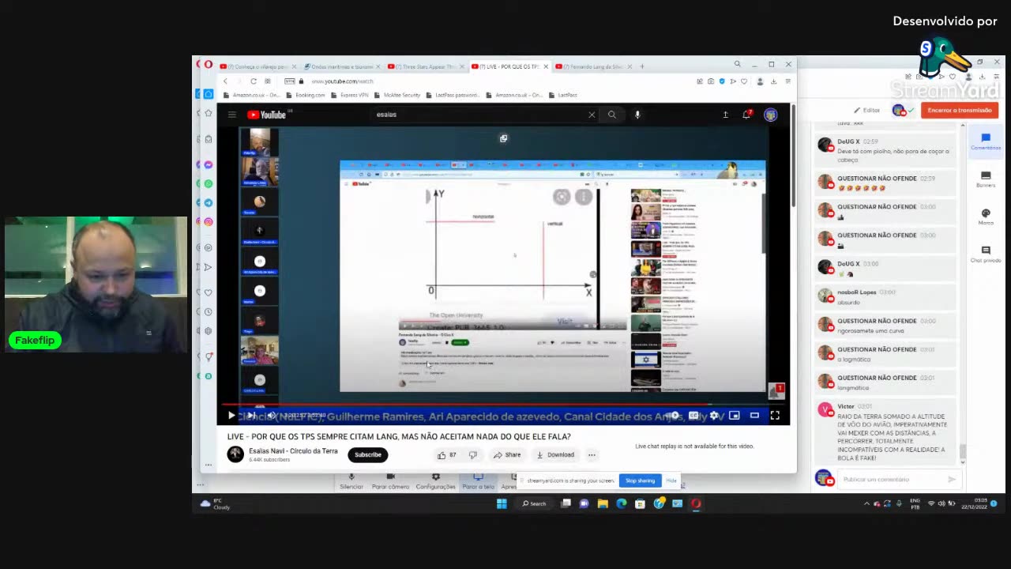Open a new browser tab plus button
This screenshot has width=1011, height=569.
[642, 67]
